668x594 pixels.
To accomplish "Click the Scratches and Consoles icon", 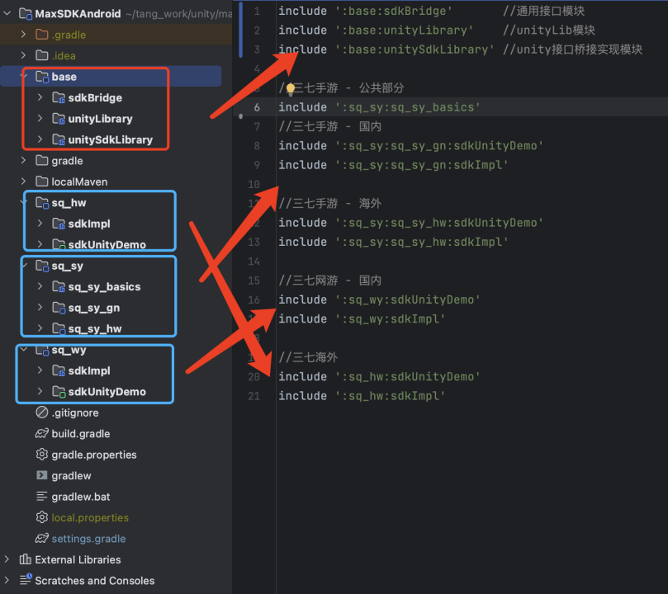I will pos(26,579).
